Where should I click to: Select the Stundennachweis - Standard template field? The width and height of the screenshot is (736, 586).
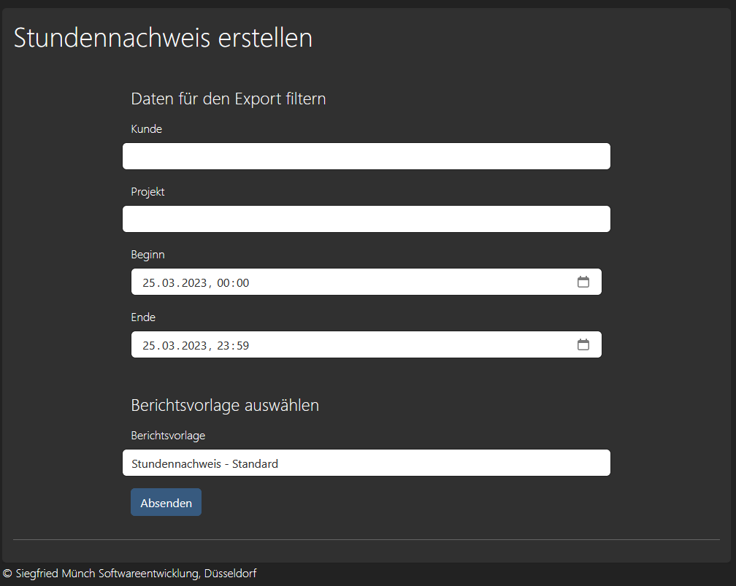[366, 463]
